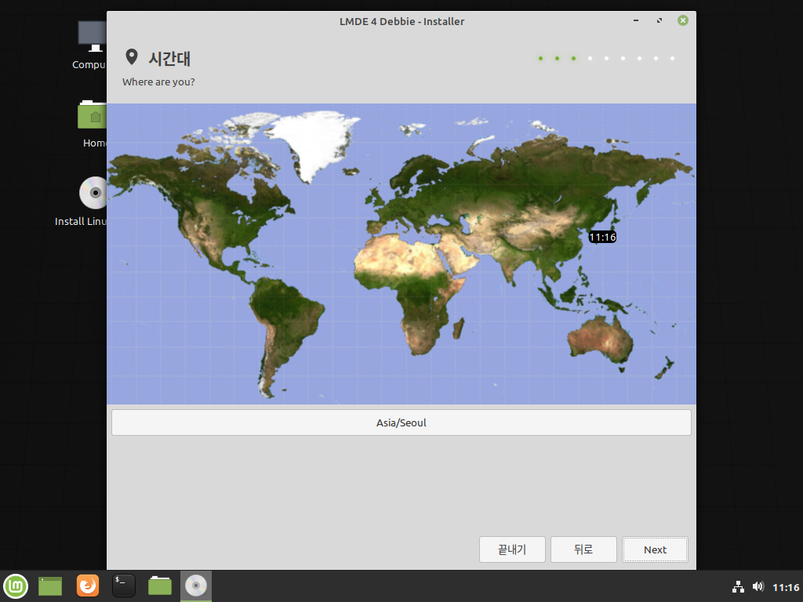Viewport: 803px width, 602px height.
Task: Open the network tray icon
Action: click(x=738, y=586)
